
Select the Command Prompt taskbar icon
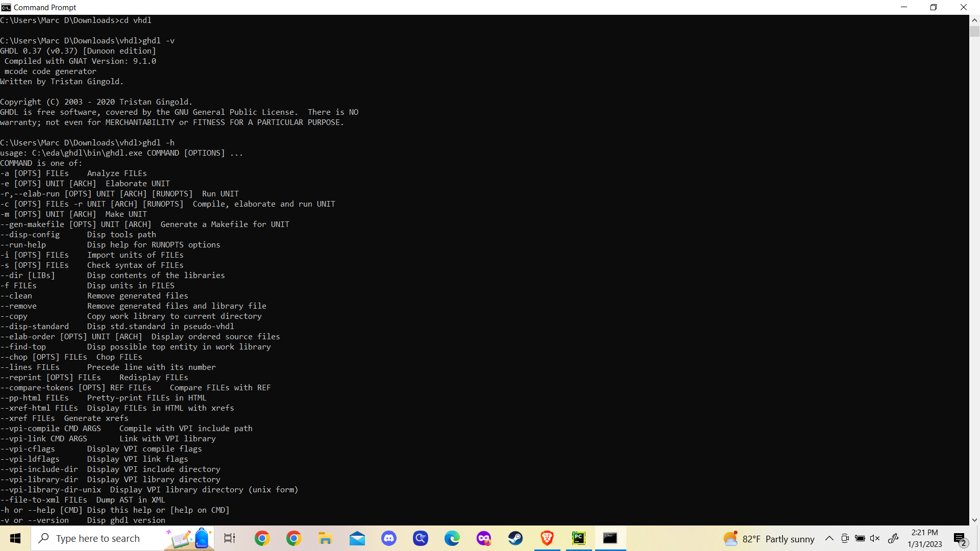[610, 538]
